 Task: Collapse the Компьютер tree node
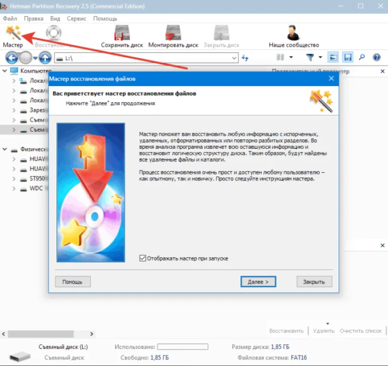tap(5, 71)
